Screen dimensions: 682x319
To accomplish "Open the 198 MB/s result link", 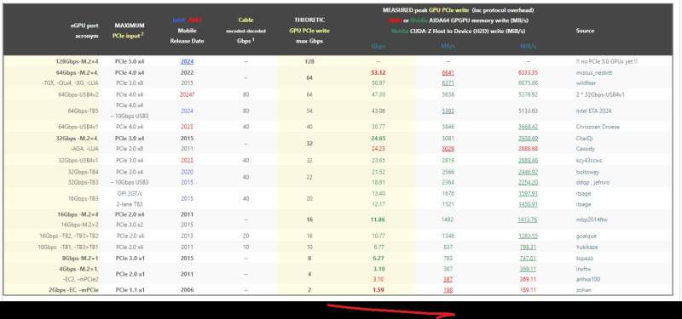I will [448, 290].
